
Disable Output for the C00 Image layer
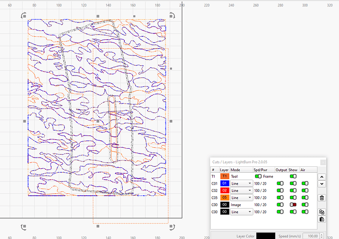[280, 205]
